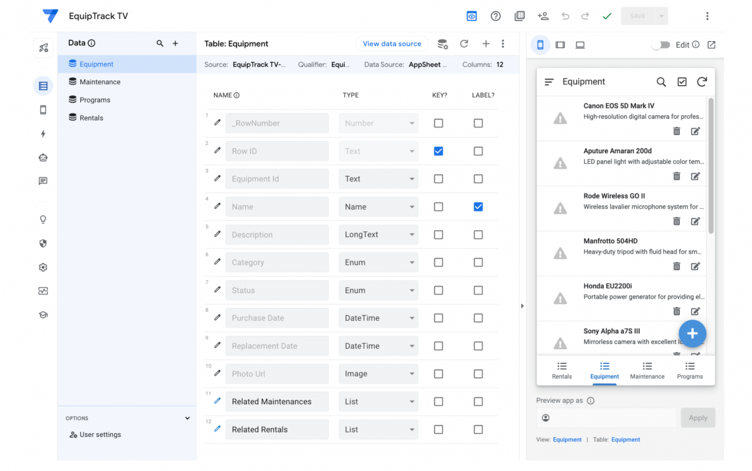Search data tables with magnifier icon
The image size is (752, 471).
(x=160, y=43)
